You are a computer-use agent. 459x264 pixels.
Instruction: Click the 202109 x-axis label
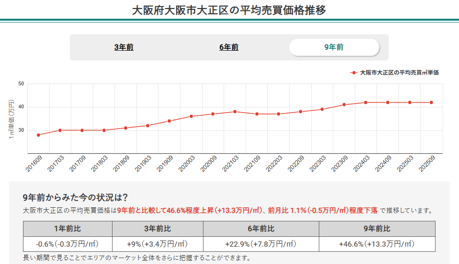click(x=251, y=165)
